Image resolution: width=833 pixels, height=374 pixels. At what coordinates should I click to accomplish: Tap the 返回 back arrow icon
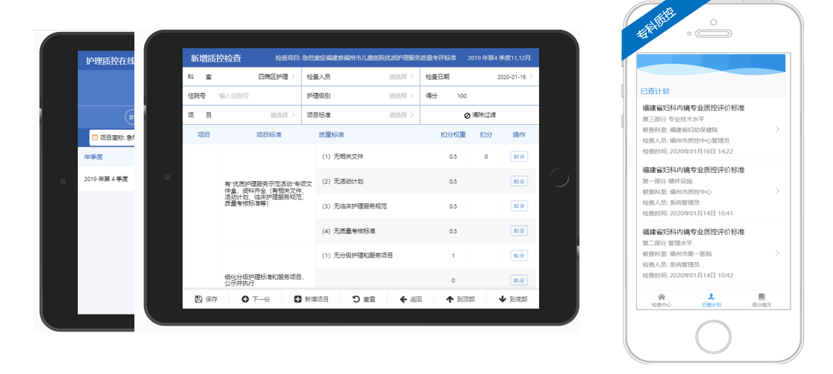(403, 299)
